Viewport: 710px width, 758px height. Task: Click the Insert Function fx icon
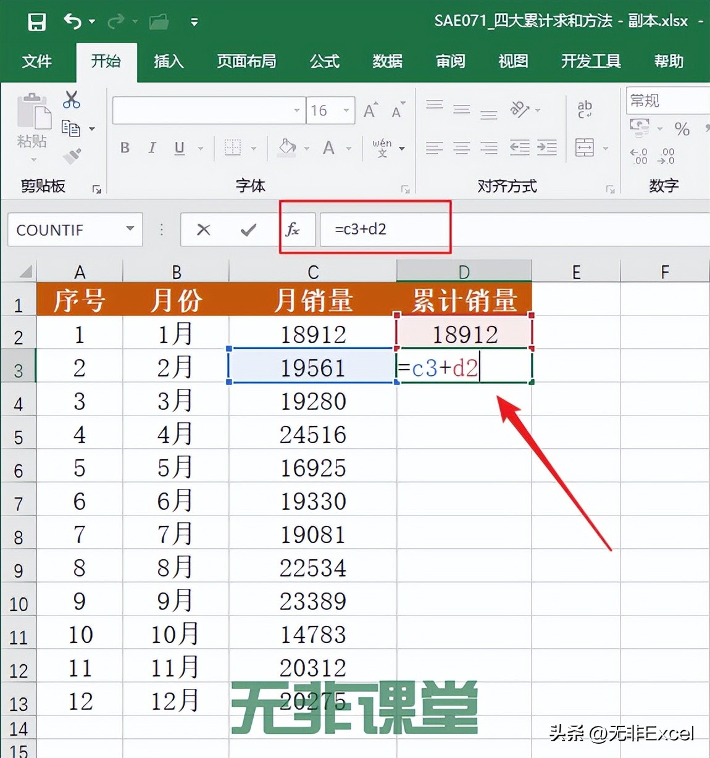[x=294, y=229]
